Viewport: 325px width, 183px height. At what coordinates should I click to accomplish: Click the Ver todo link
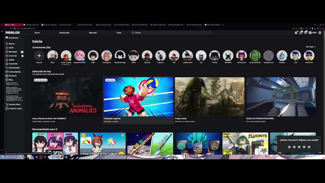pyautogui.click(x=311, y=47)
